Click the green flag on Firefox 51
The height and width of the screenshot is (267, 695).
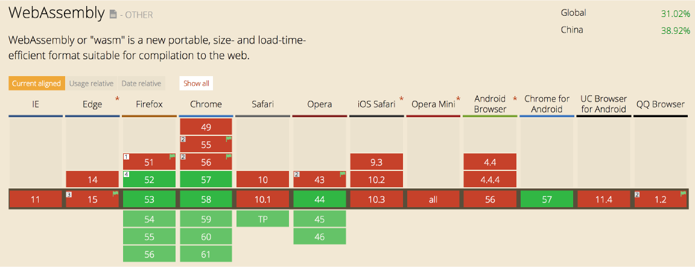point(172,156)
